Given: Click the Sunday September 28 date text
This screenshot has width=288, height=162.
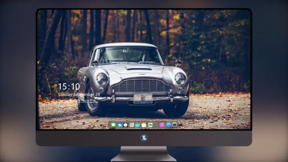Looking at the screenshot, I should [x=79, y=94].
